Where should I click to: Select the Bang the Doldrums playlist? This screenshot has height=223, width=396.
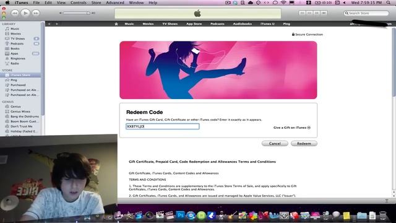point(25,116)
